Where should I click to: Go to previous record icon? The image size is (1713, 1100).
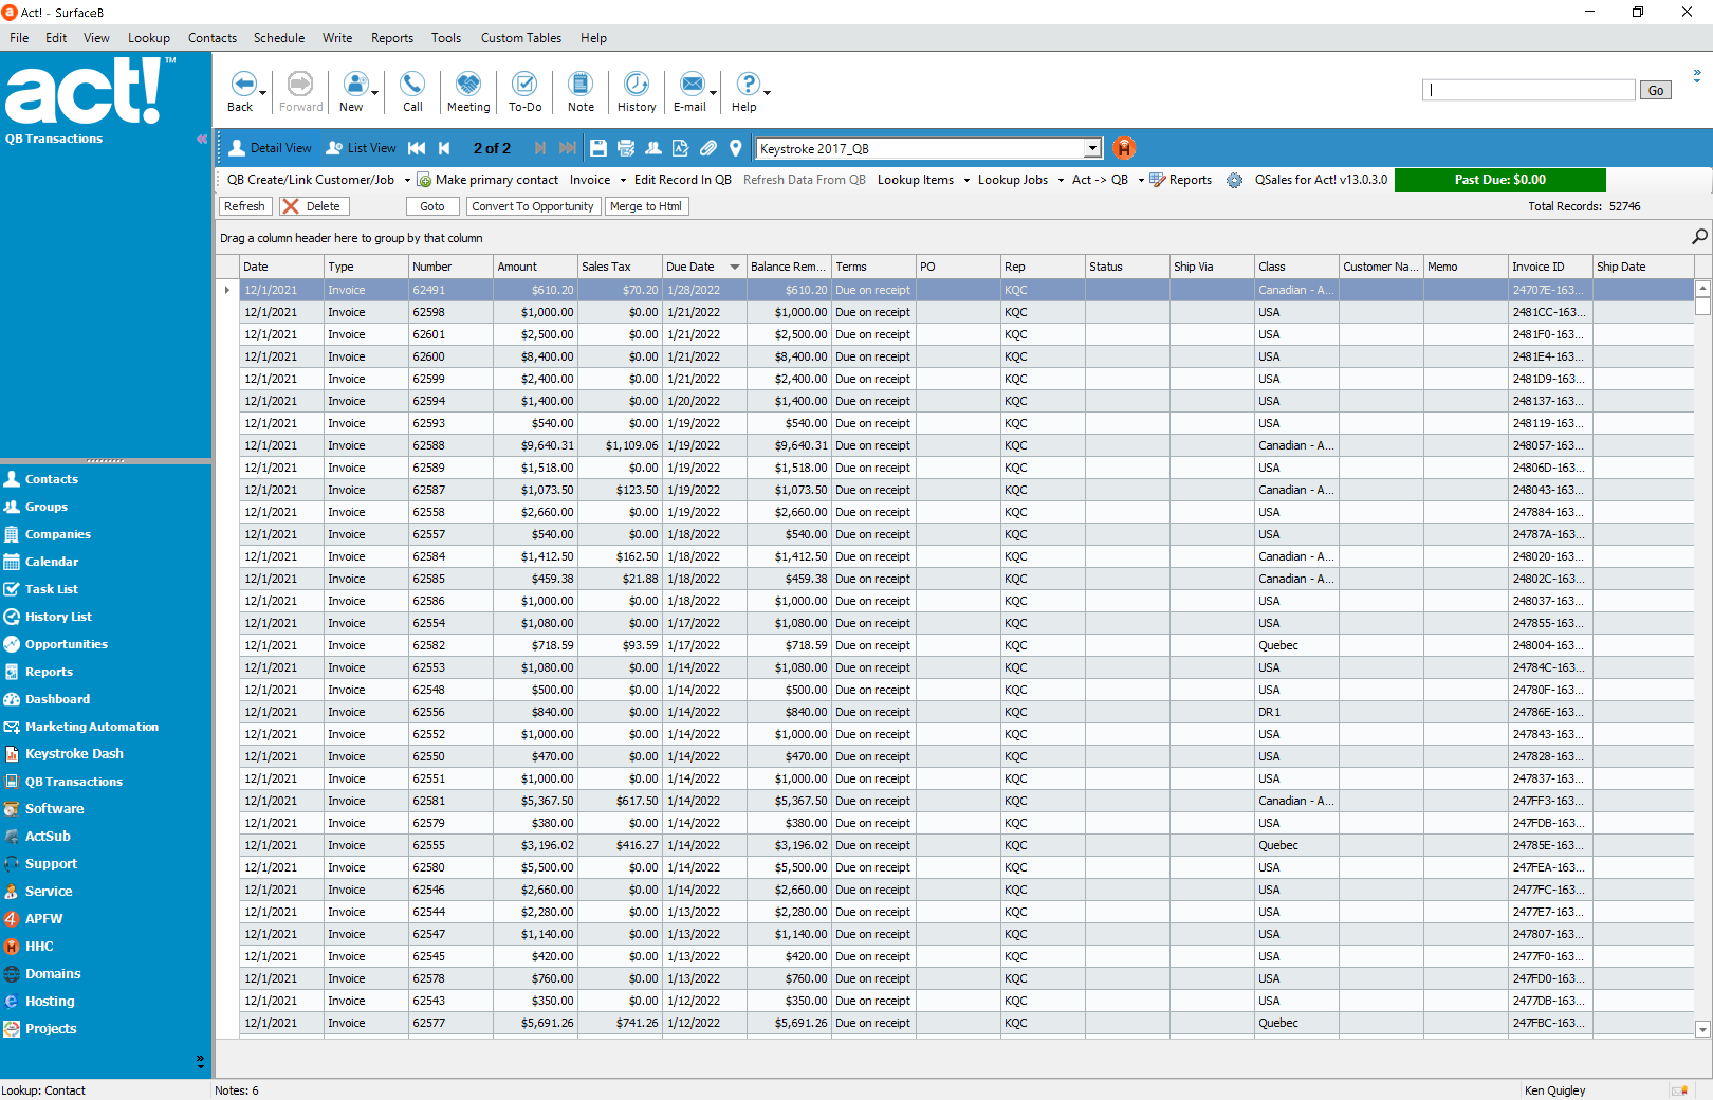[444, 148]
